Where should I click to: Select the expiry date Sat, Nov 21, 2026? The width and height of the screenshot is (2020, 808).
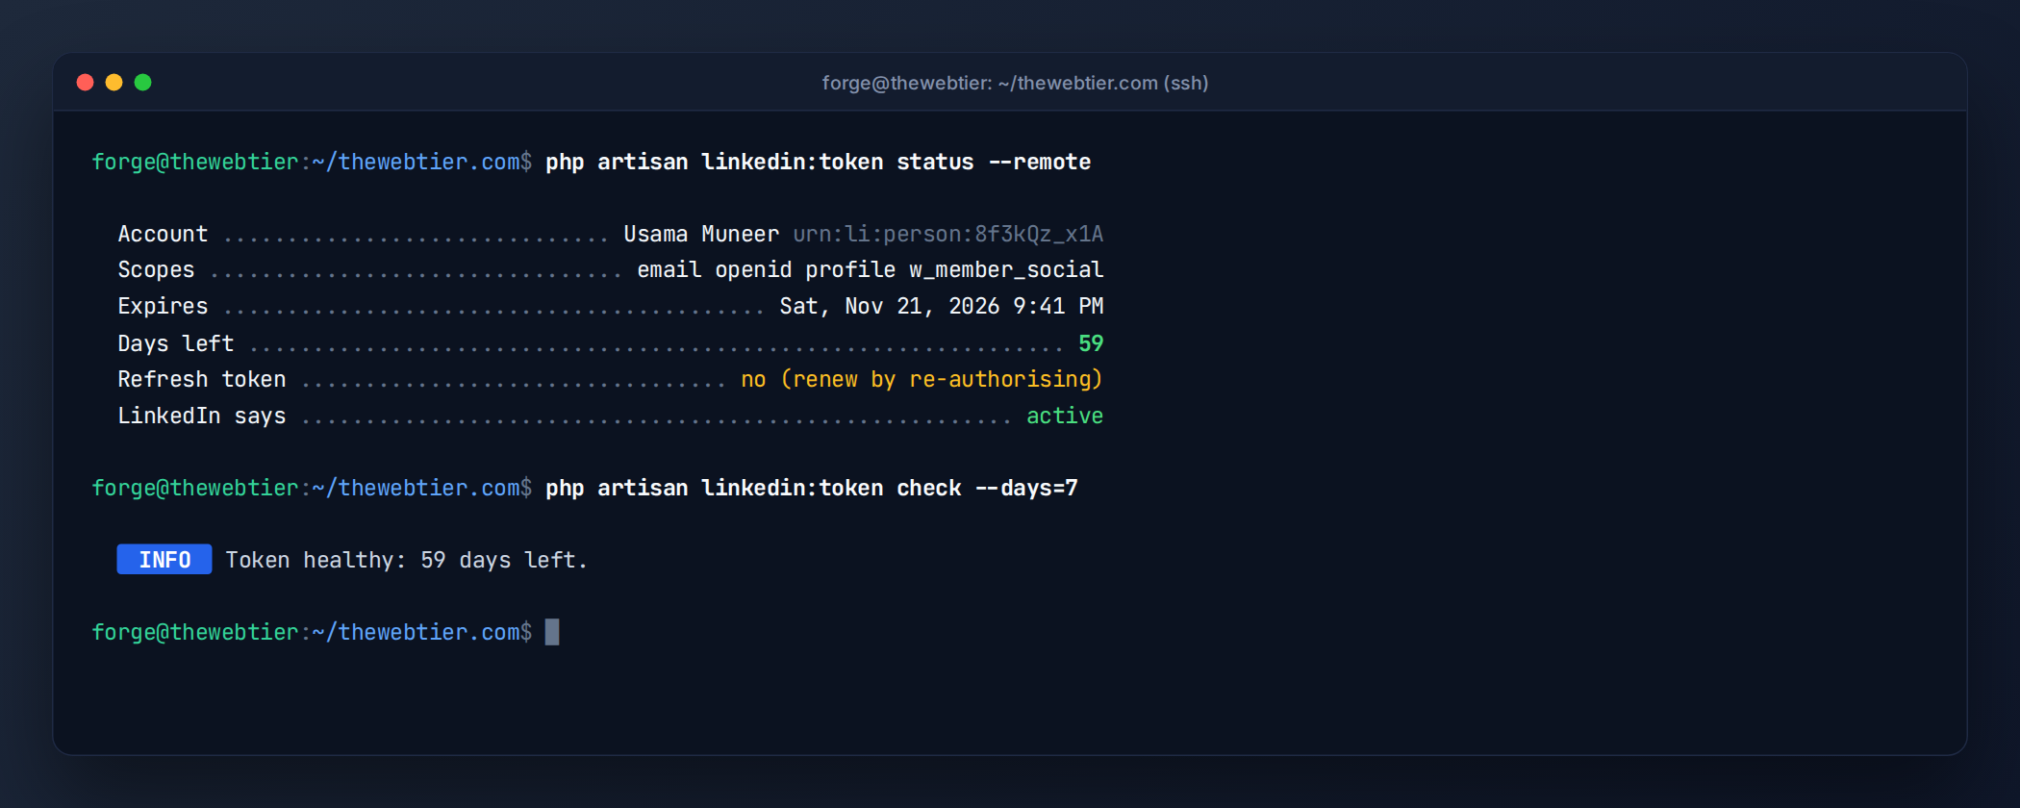889,306
